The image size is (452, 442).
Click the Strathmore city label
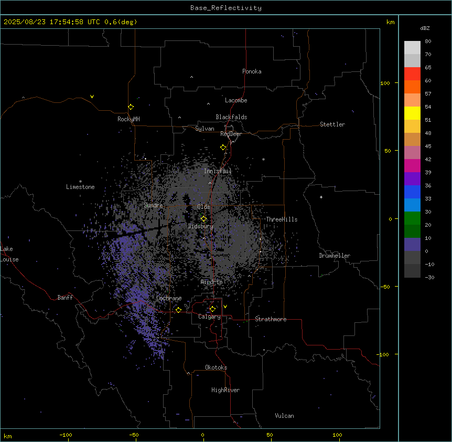[x=271, y=319]
